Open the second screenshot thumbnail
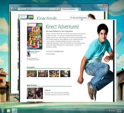This screenshot has height=113, width=124. pos(43,74)
